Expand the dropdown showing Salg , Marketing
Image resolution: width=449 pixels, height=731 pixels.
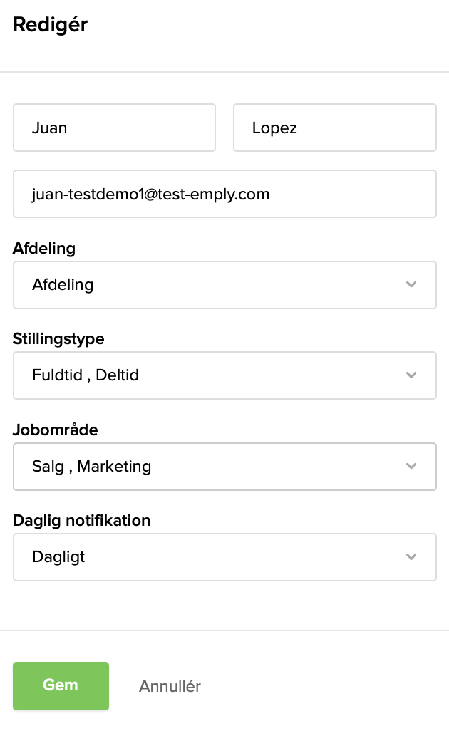tap(214, 466)
